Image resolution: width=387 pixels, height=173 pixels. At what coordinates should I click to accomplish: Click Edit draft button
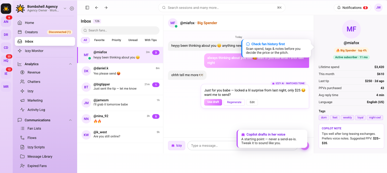252,102
